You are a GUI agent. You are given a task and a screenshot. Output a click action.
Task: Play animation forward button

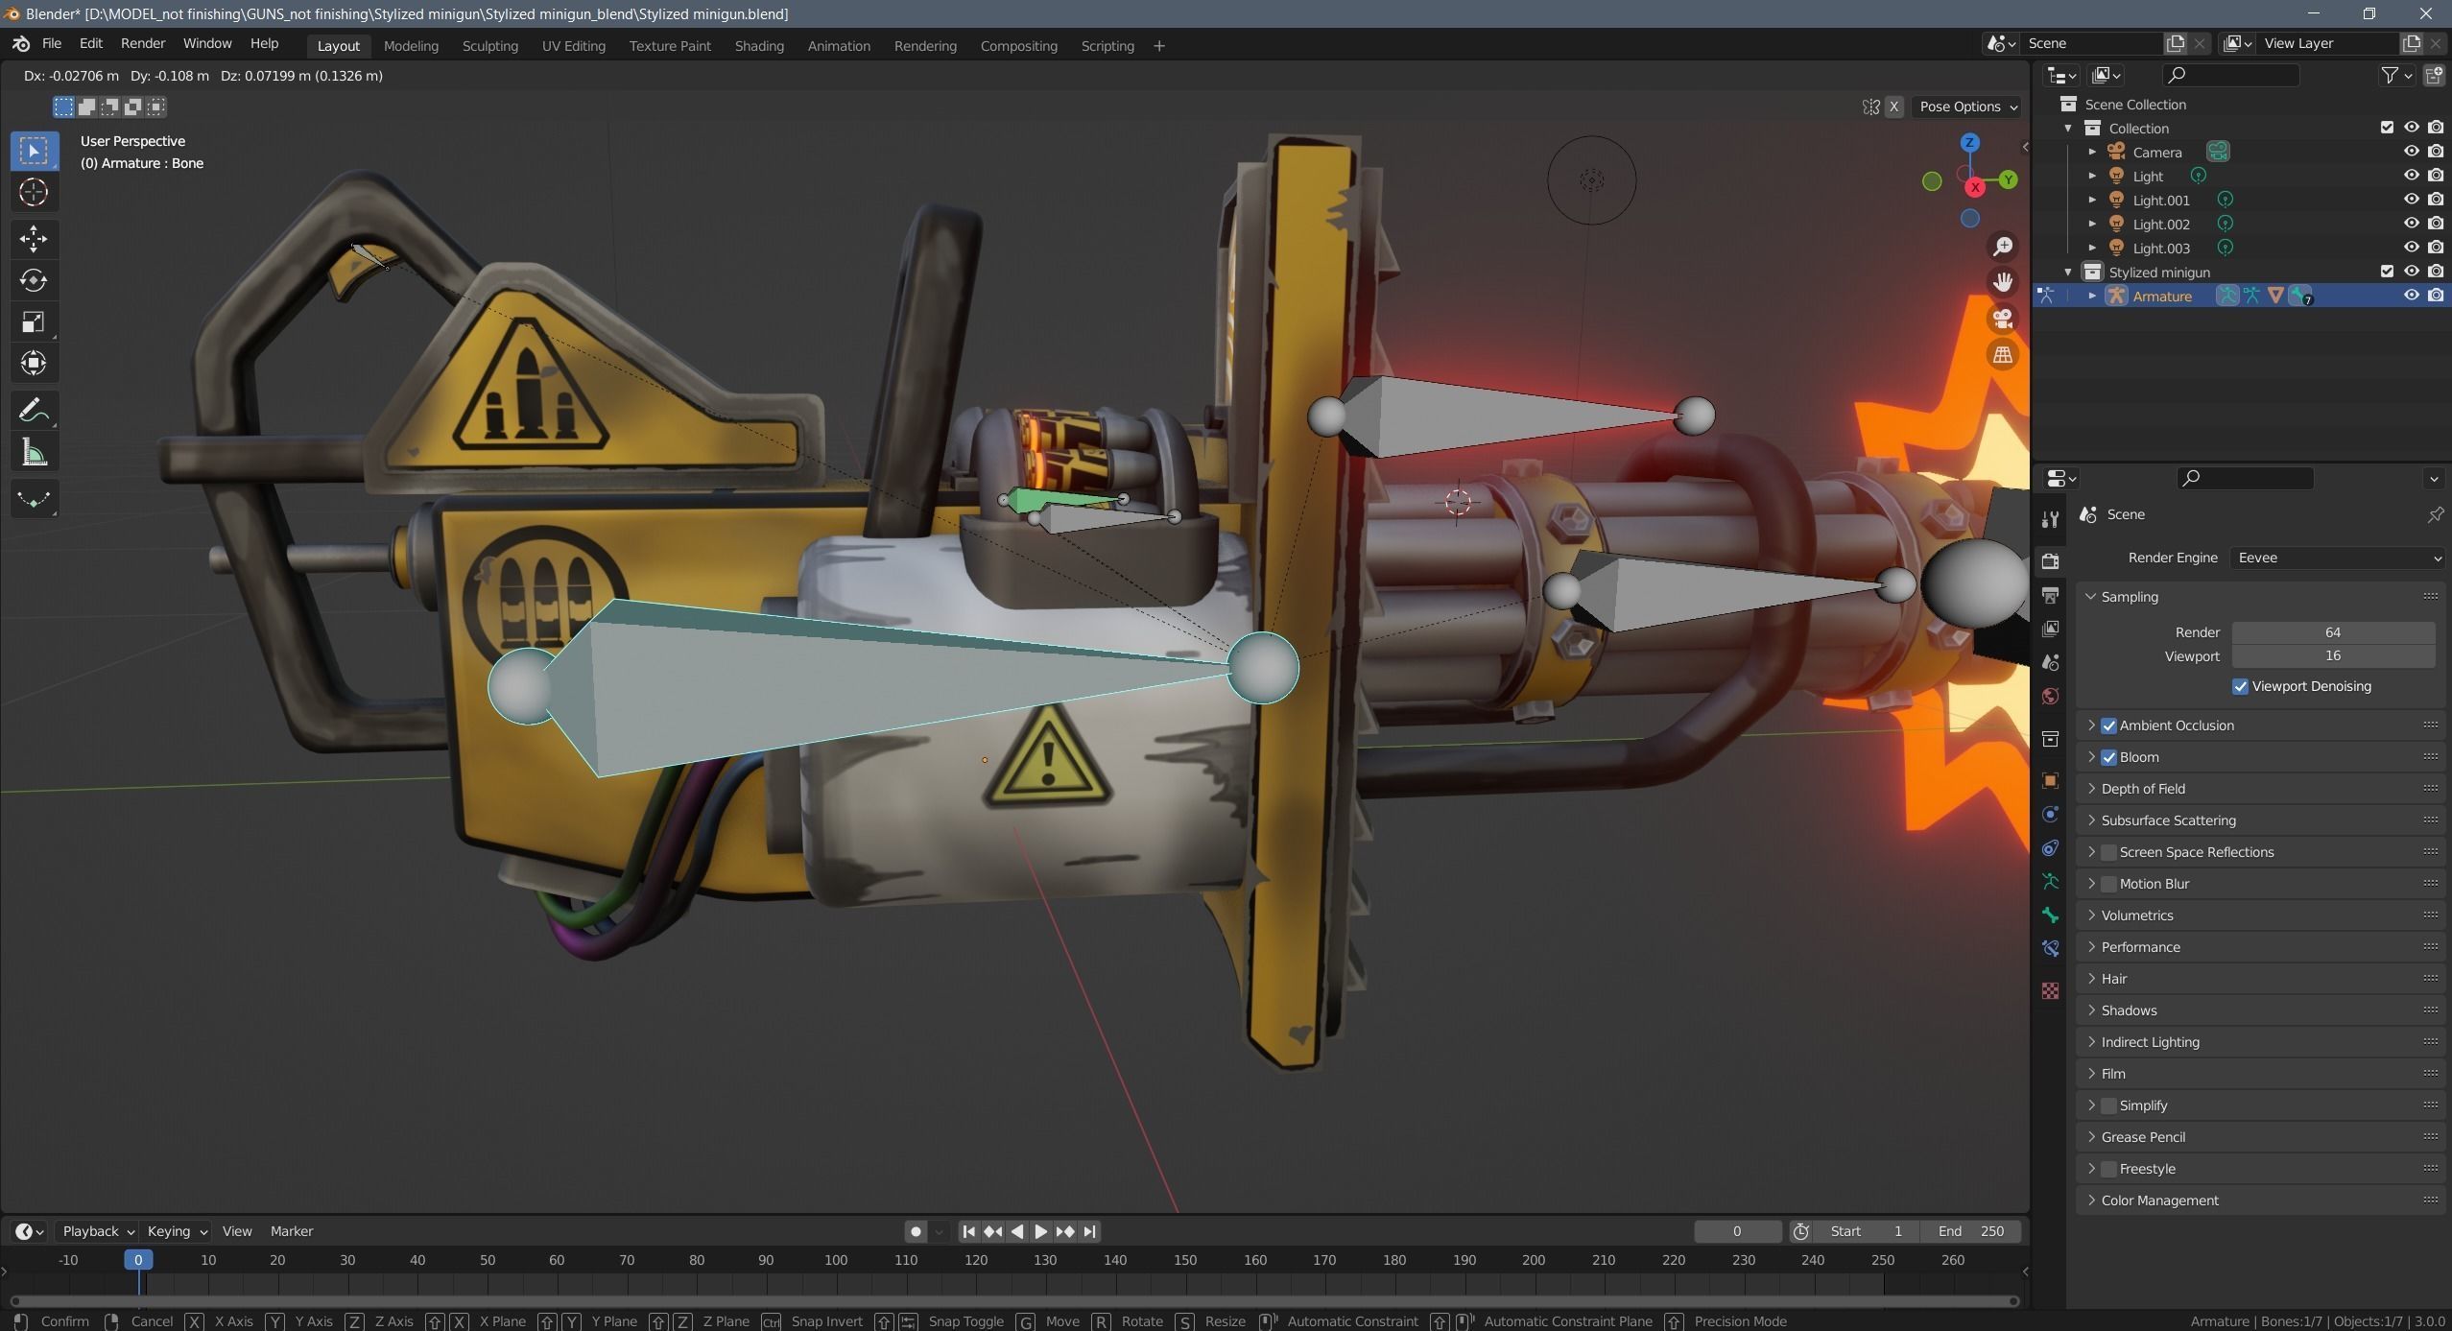1041,1231
